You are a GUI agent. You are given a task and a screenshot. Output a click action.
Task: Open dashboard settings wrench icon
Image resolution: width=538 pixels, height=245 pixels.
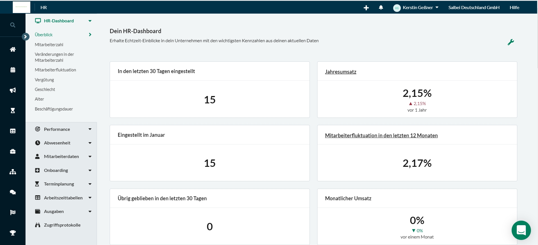tap(511, 42)
